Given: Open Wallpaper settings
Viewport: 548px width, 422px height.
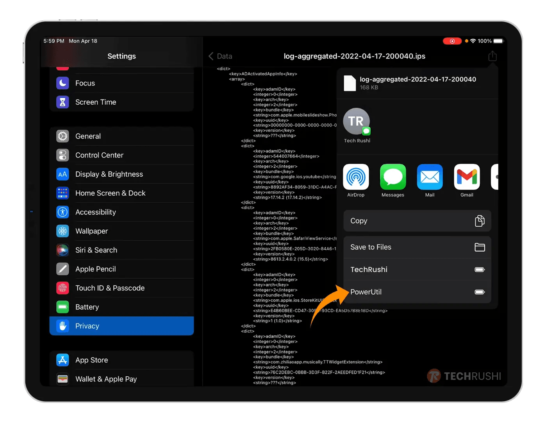Looking at the screenshot, I should point(62,231).
